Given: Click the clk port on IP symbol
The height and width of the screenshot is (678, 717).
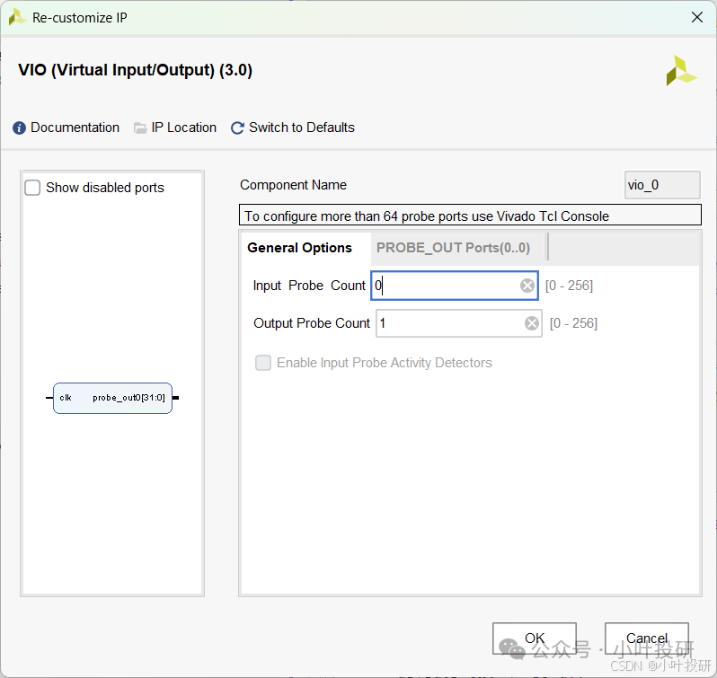Looking at the screenshot, I should coord(66,397).
